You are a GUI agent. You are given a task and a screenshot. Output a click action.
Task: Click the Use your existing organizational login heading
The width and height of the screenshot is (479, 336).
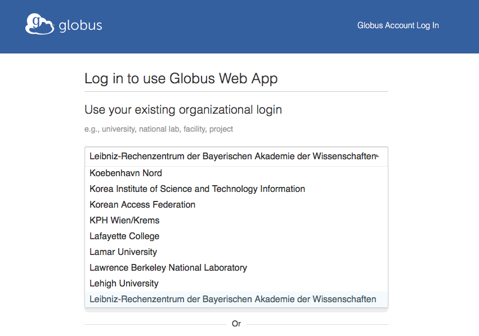(x=183, y=109)
